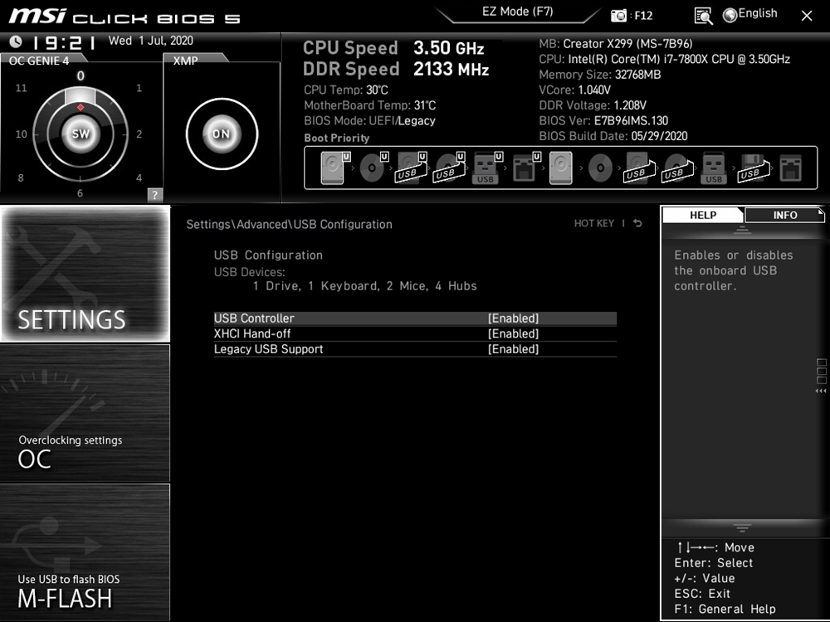Select the XMP tab label

(186, 61)
